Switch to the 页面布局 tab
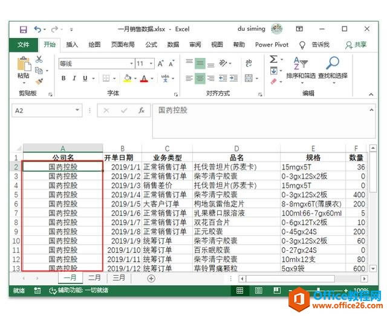Screen dimensions: 387x316 point(123,45)
